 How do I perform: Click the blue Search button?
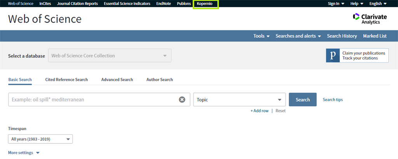pos(302,100)
